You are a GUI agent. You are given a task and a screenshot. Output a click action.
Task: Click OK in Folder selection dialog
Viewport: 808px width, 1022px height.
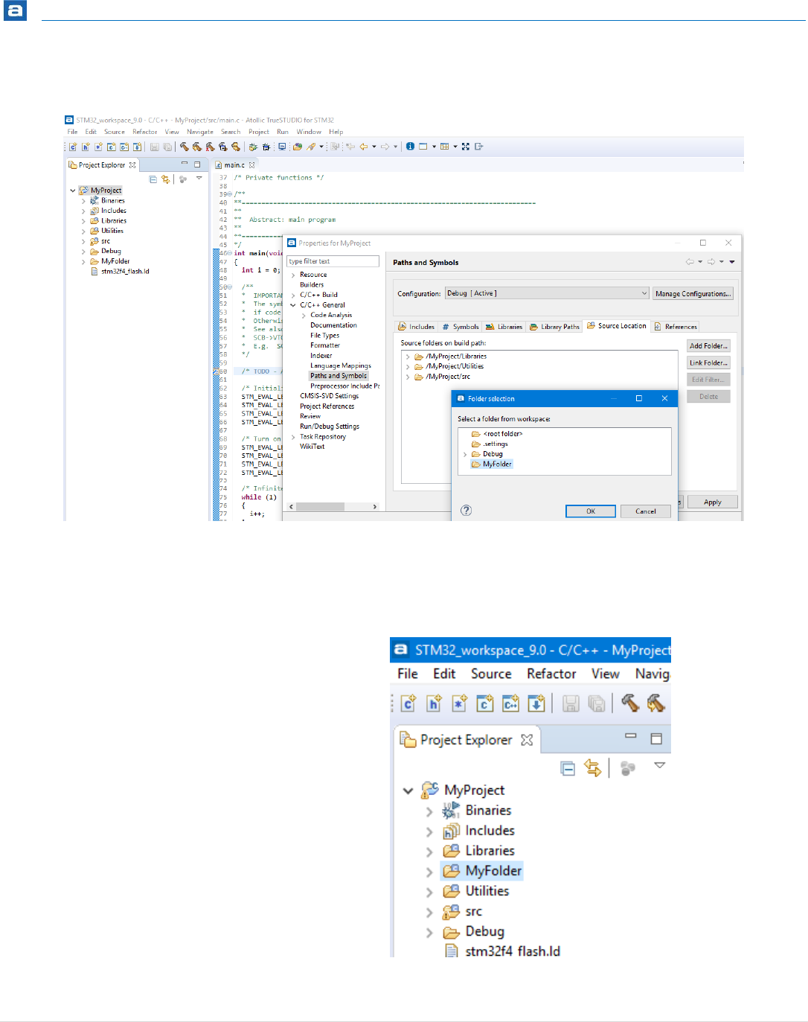coord(591,511)
